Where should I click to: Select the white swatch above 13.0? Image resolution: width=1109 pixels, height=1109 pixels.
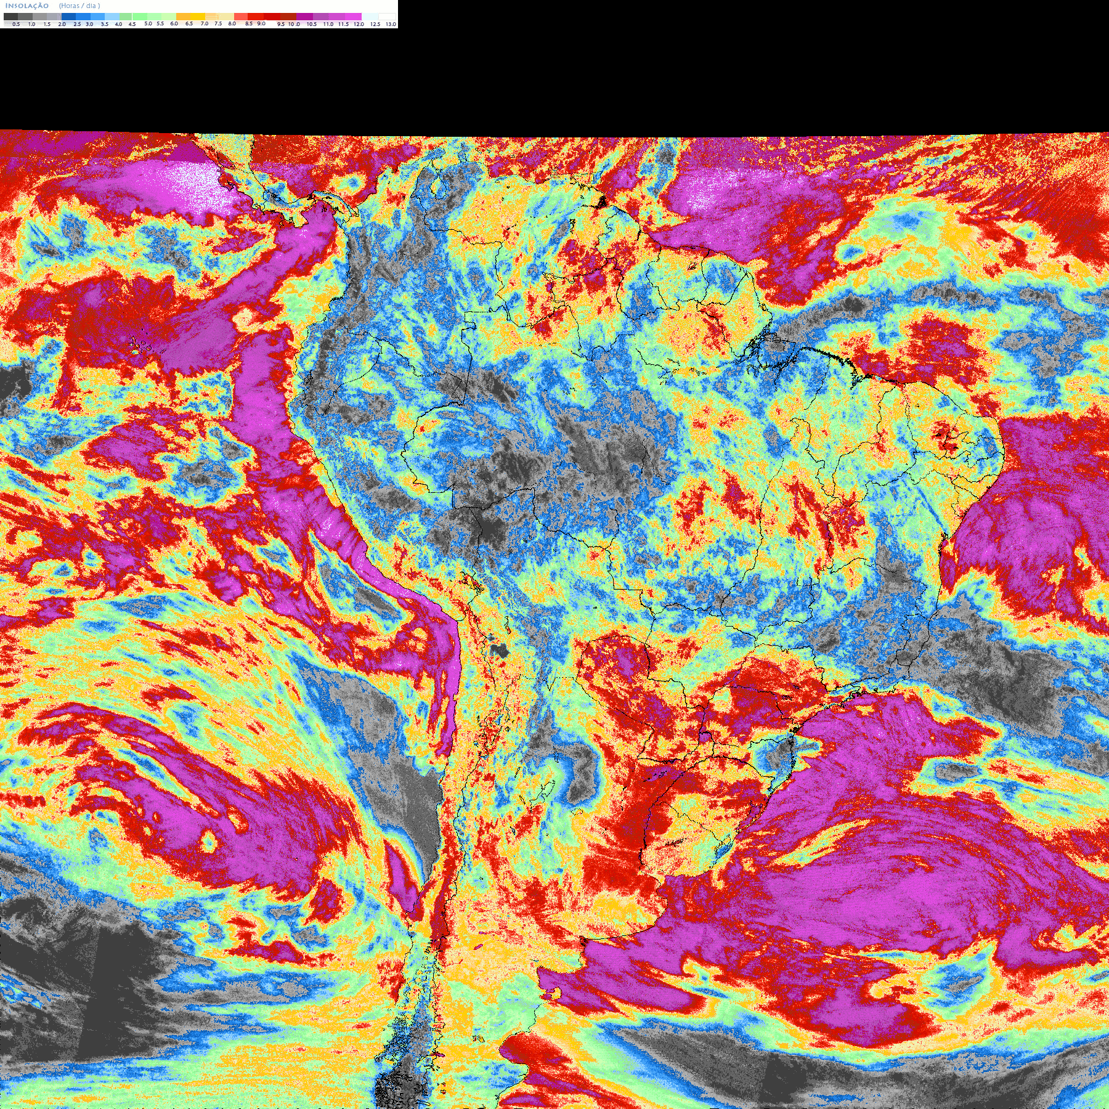(387, 17)
